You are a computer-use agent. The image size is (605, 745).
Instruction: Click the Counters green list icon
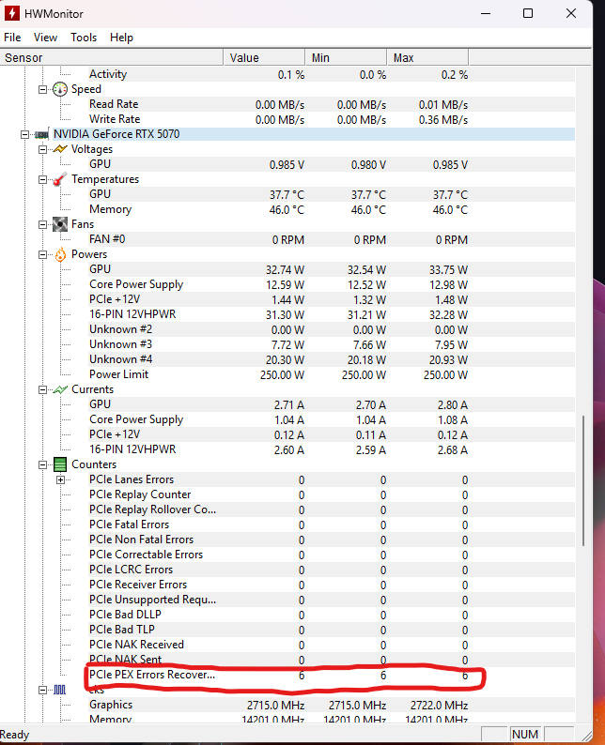(60, 464)
